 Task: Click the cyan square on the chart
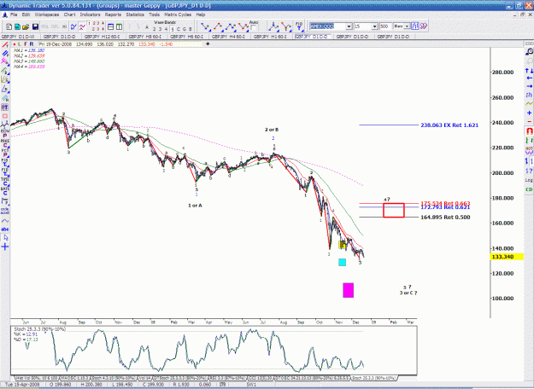point(343,262)
